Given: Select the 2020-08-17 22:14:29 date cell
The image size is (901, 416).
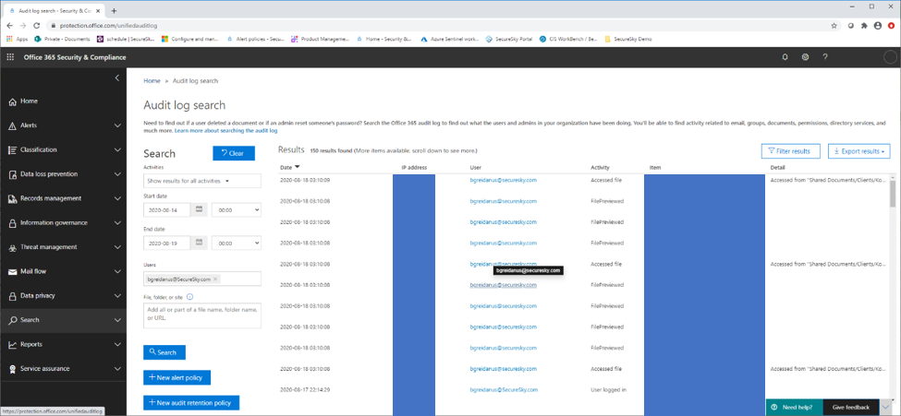Looking at the screenshot, I should [x=305, y=390].
